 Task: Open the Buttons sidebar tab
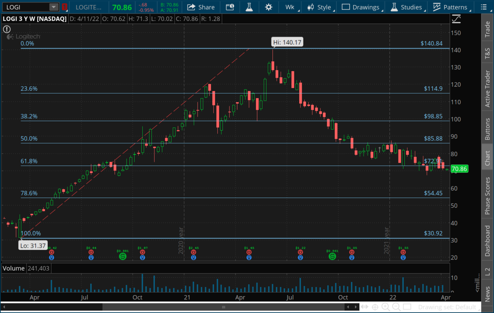pyautogui.click(x=488, y=128)
